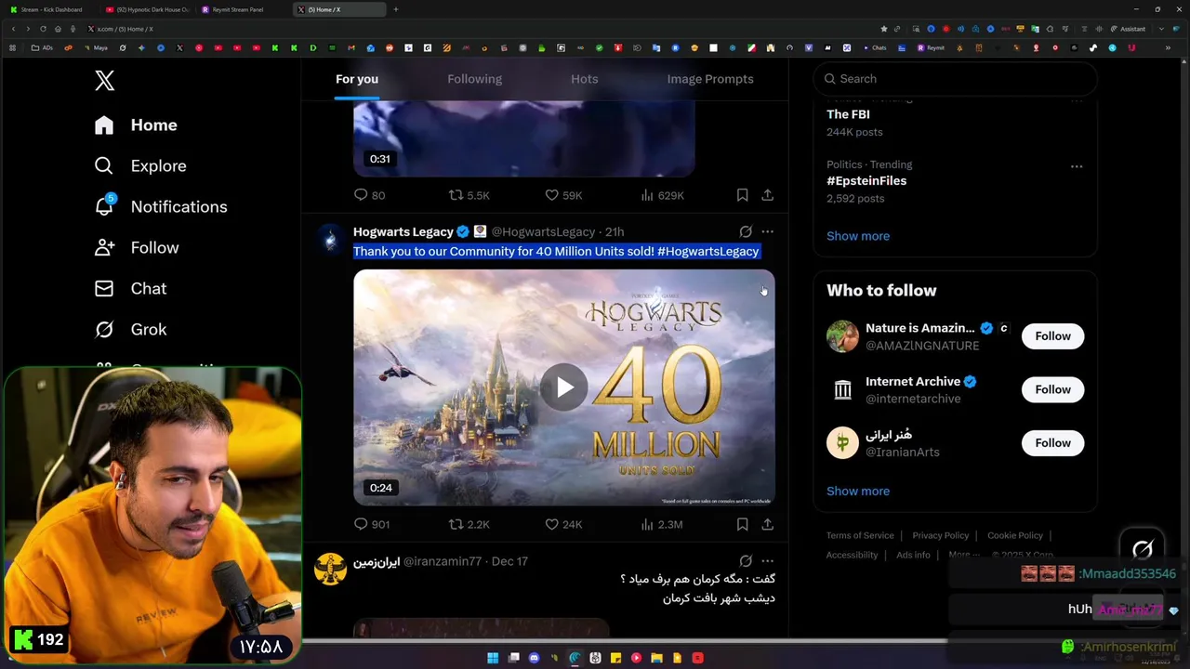The image size is (1190, 669).
Task: View analytics of post with 629K views
Action: (x=662, y=195)
